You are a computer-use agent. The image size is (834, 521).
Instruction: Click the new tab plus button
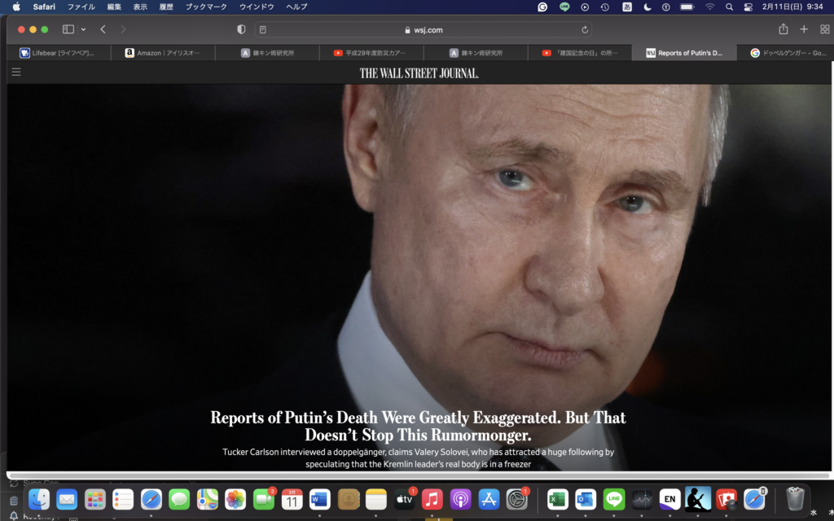[x=804, y=28]
